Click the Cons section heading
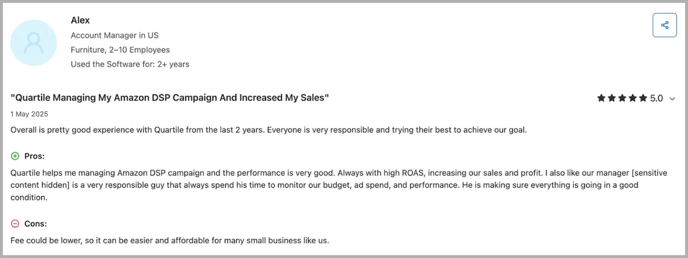 pyautogui.click(x=35, y=223)
